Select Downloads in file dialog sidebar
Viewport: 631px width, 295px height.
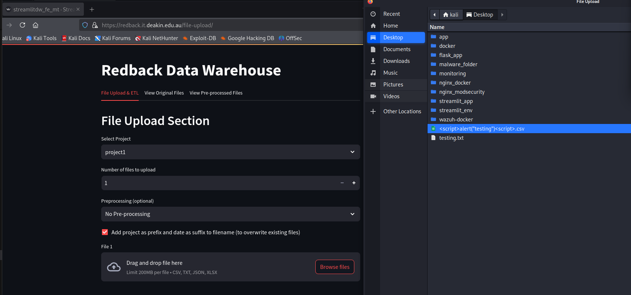[396, 61]
